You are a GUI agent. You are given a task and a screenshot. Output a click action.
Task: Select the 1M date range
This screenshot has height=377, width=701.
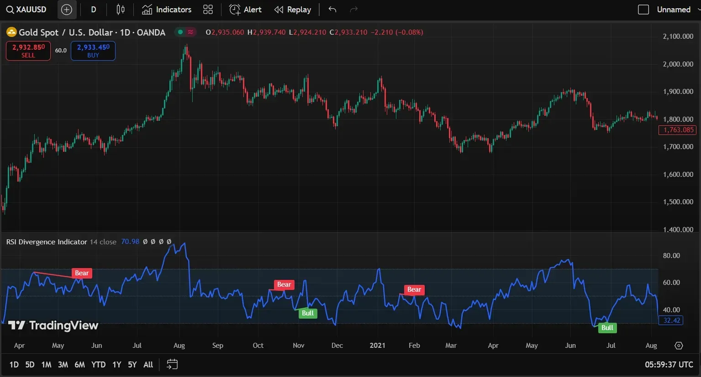46,365
